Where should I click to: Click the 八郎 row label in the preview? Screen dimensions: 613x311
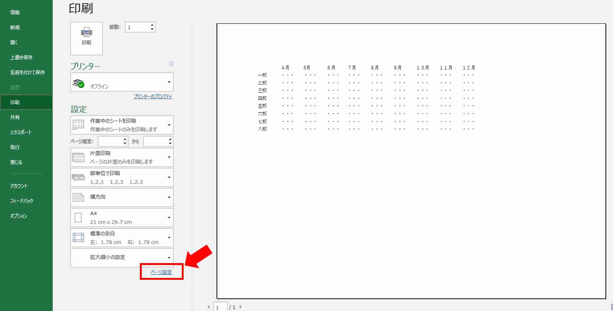262,129
